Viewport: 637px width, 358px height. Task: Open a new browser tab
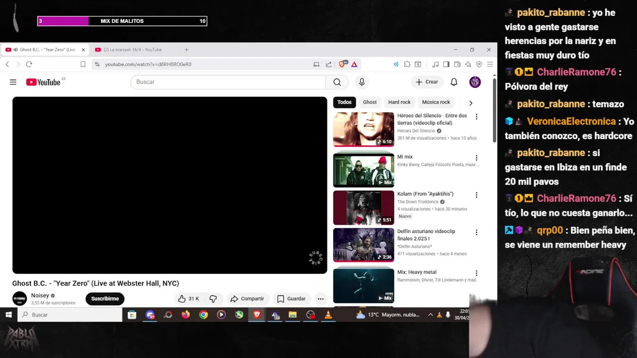tap(186, 50)
